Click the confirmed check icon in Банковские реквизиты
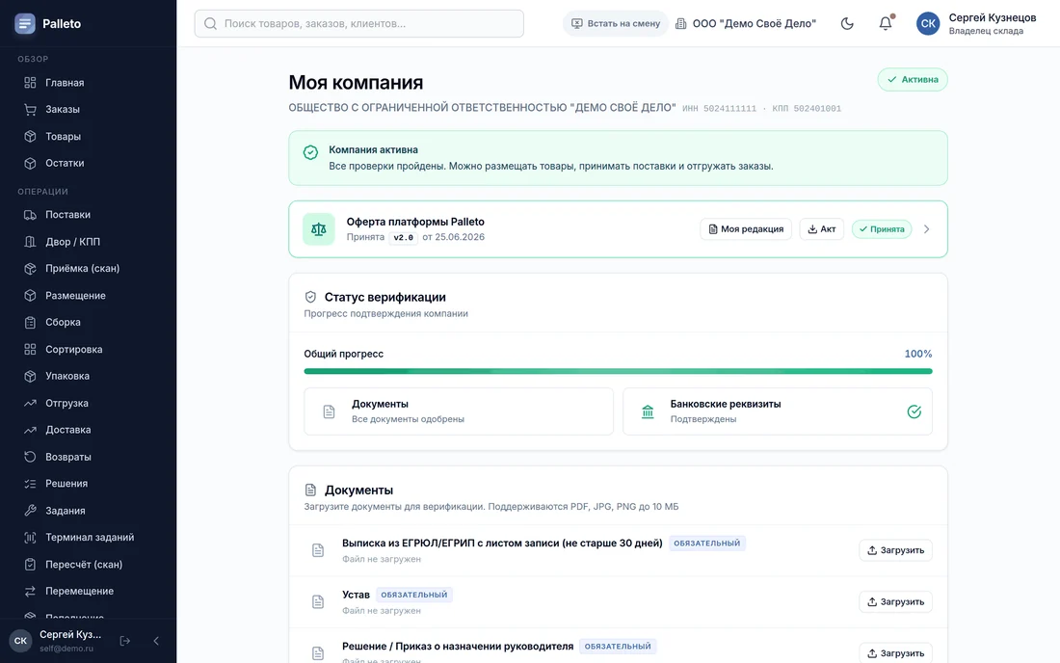Viewport: 1060px width, 663px height. (914, 411)
